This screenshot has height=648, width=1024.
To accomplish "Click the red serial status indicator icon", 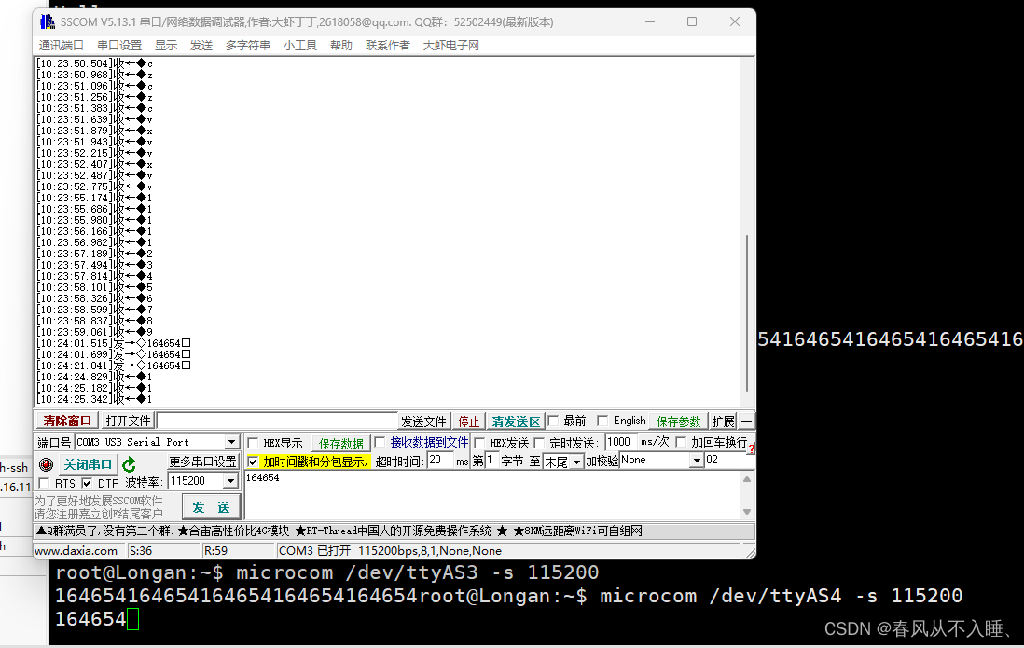I will pos(46,464).
